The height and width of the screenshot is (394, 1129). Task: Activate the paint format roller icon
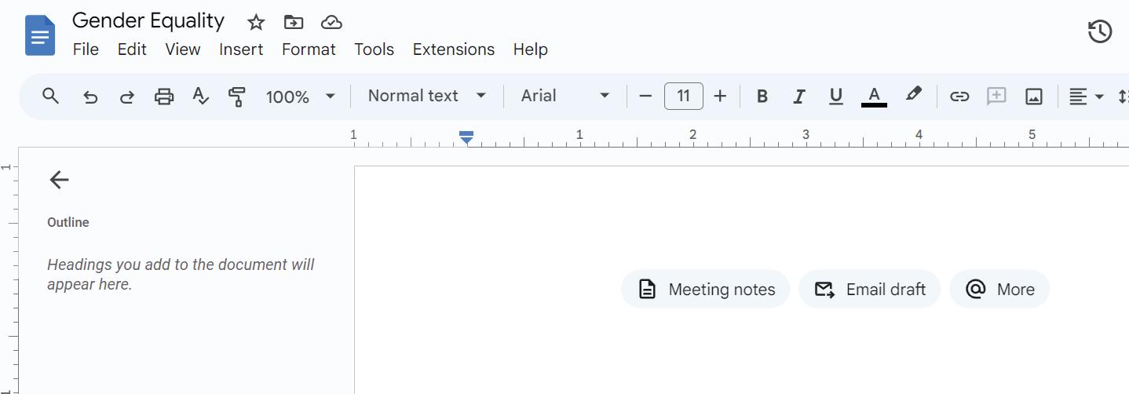236,97
